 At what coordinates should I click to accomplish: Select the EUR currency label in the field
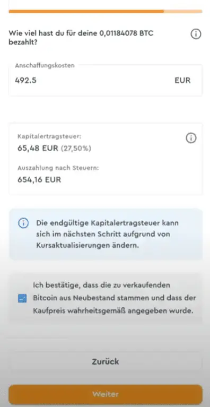coord(182,81)
